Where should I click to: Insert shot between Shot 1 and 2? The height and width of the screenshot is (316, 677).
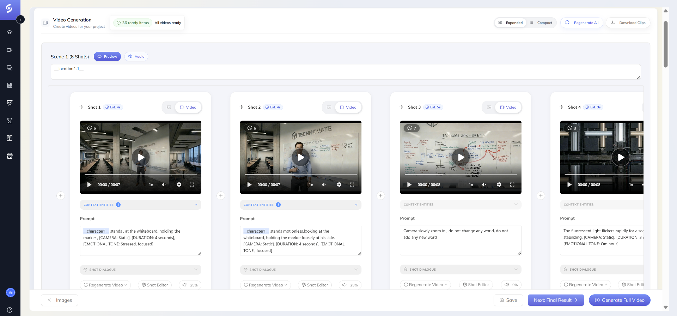[221, 196]
